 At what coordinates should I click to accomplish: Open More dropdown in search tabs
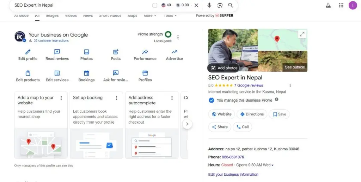150,15
